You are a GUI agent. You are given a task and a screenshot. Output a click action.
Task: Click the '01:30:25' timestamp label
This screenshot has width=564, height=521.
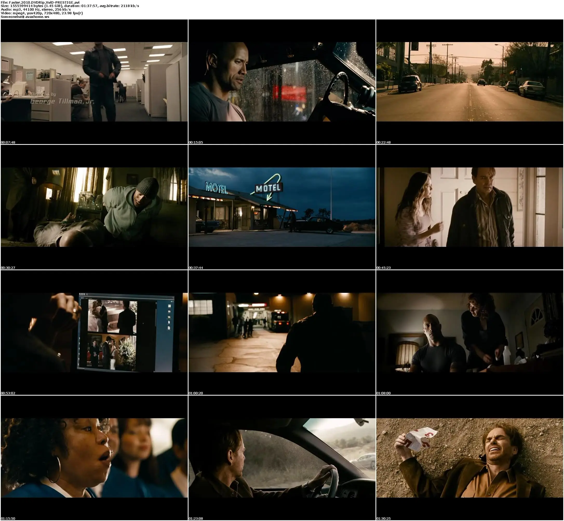click(384, 518)
